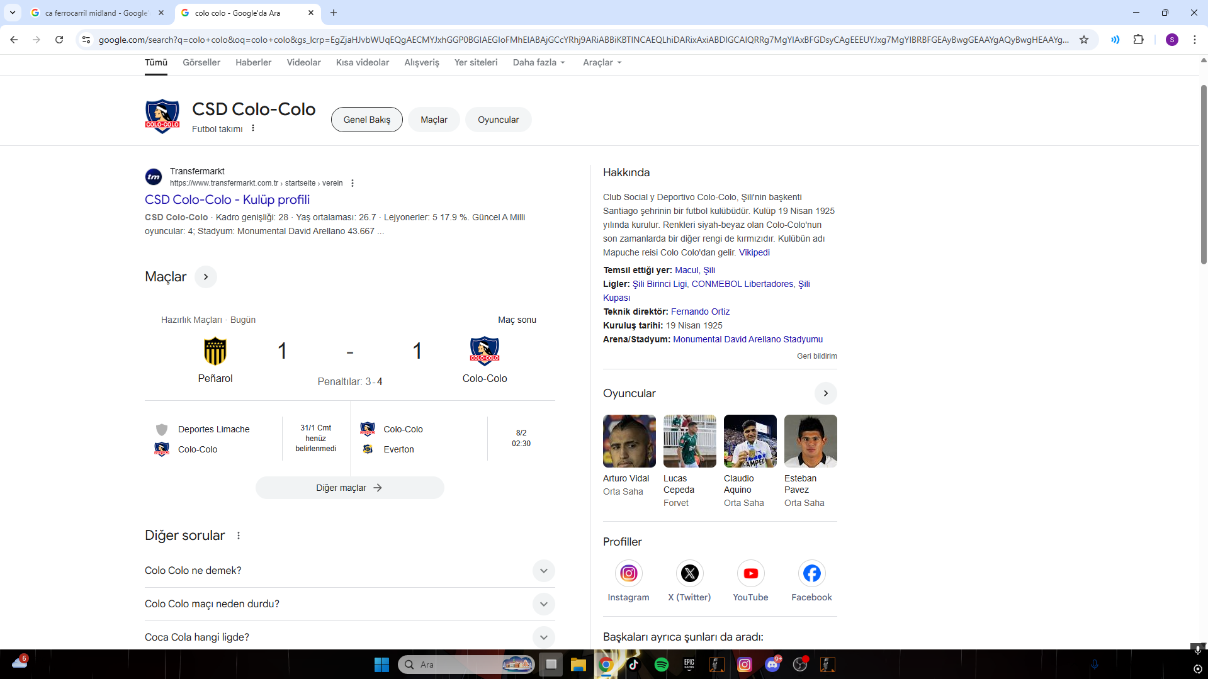Open the Vikipedi link
The width and height of the screenshot is (1208, 679).
(x=754, y=252)
